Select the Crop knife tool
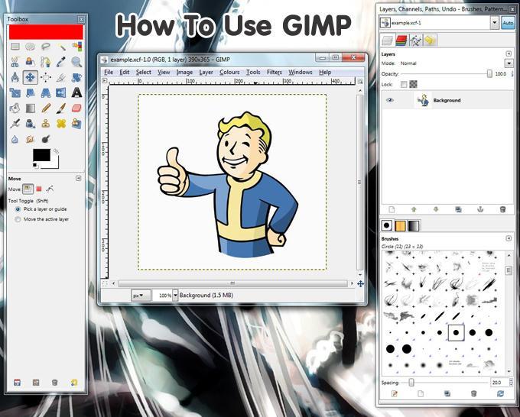The height and width of the screenshot is (417, 520). point(61,77)
